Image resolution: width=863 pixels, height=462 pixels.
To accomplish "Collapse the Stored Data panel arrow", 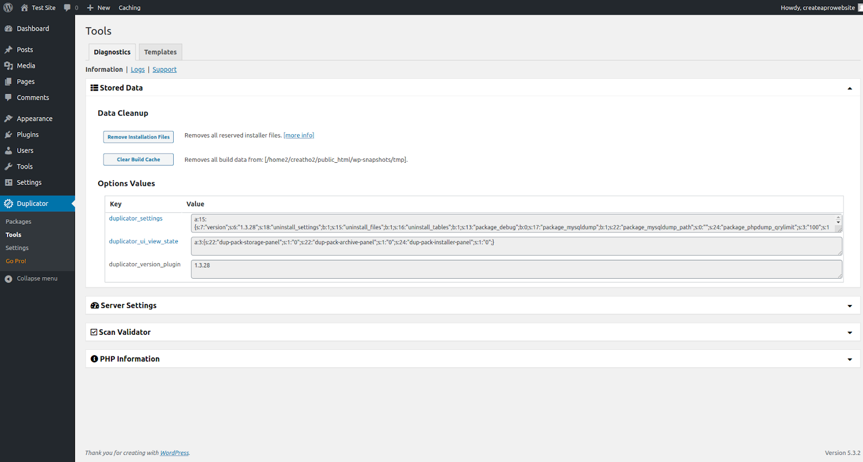I will point(850,88).
